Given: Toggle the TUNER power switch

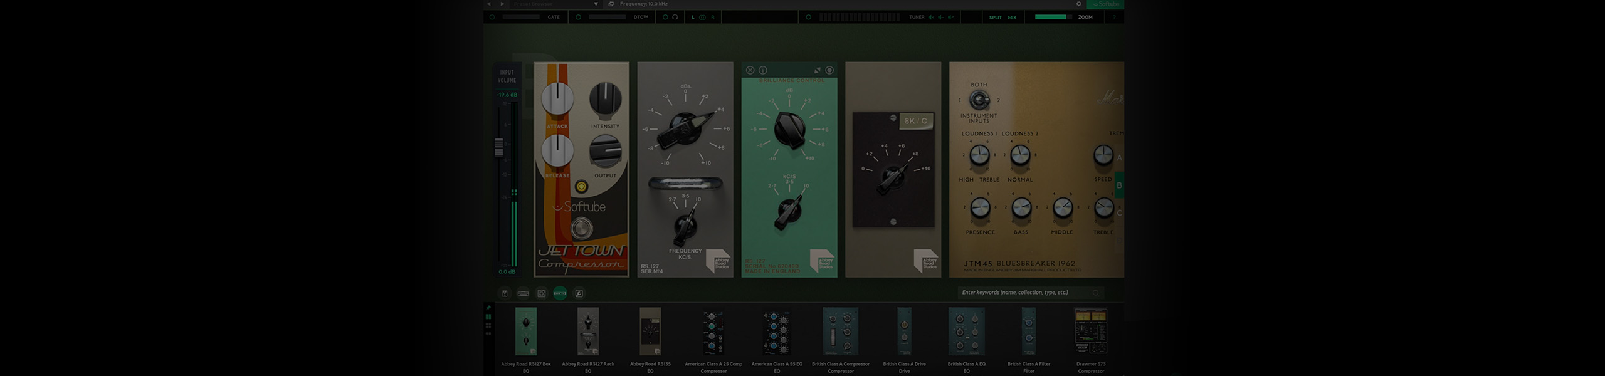Looking at the screenshot, I should [808, 18].
